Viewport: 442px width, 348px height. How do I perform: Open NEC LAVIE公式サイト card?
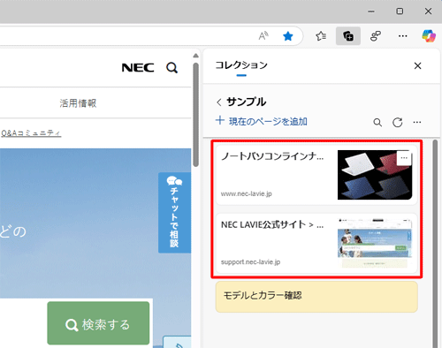click(x=316, y=244)
